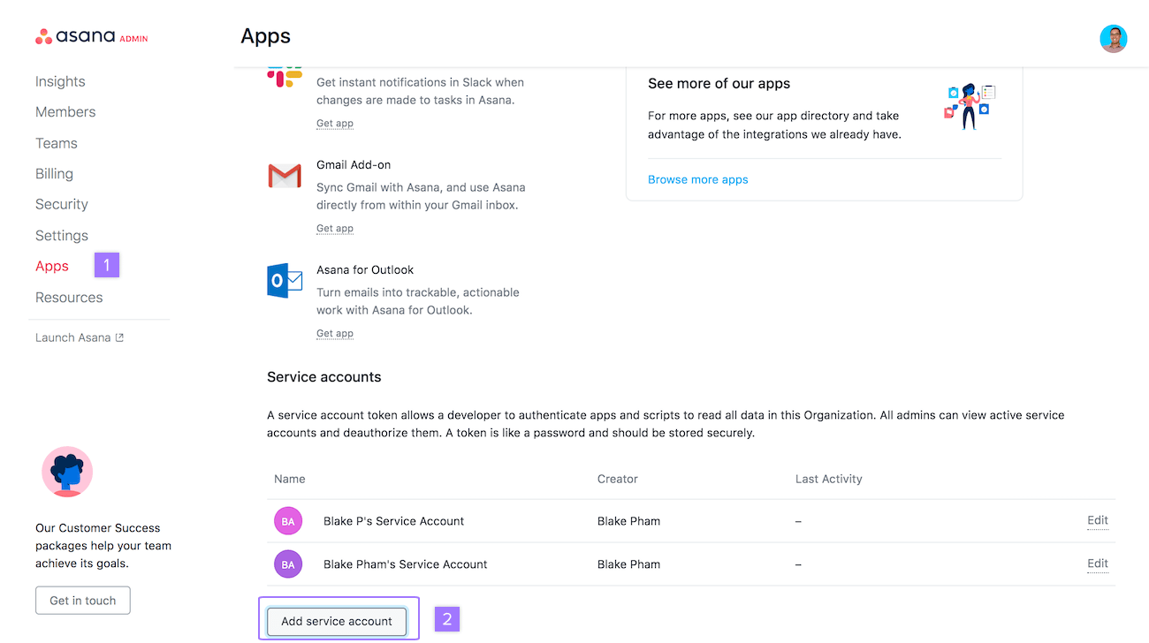
Task: Click Get app under Gmail Add-on
Action: coord(335,229)
